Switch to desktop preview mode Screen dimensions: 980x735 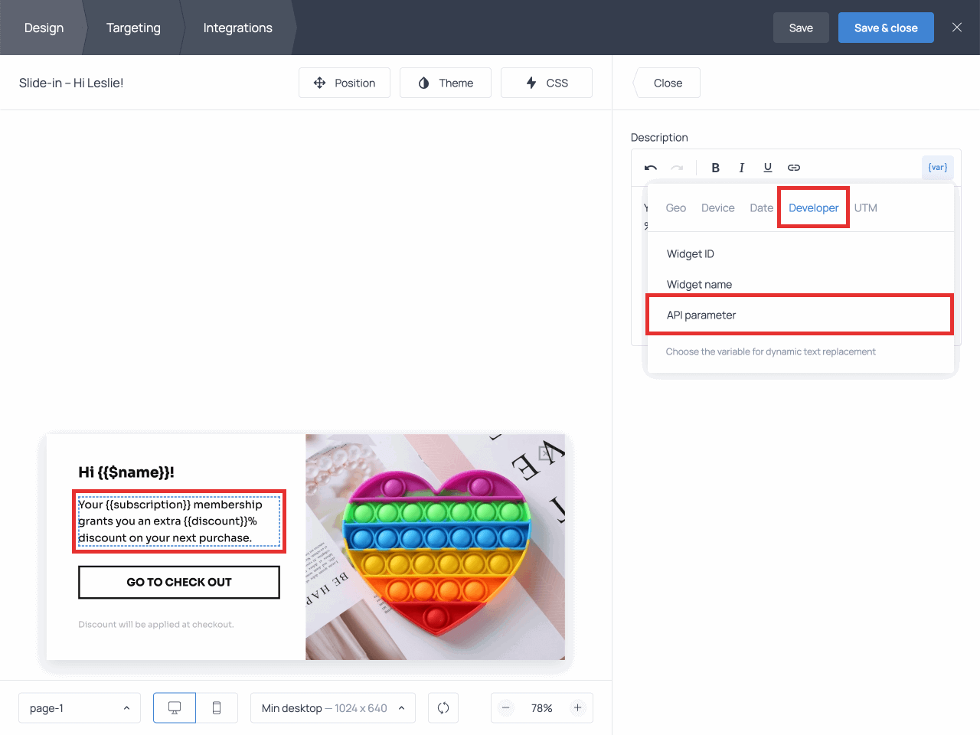point(175,708)
